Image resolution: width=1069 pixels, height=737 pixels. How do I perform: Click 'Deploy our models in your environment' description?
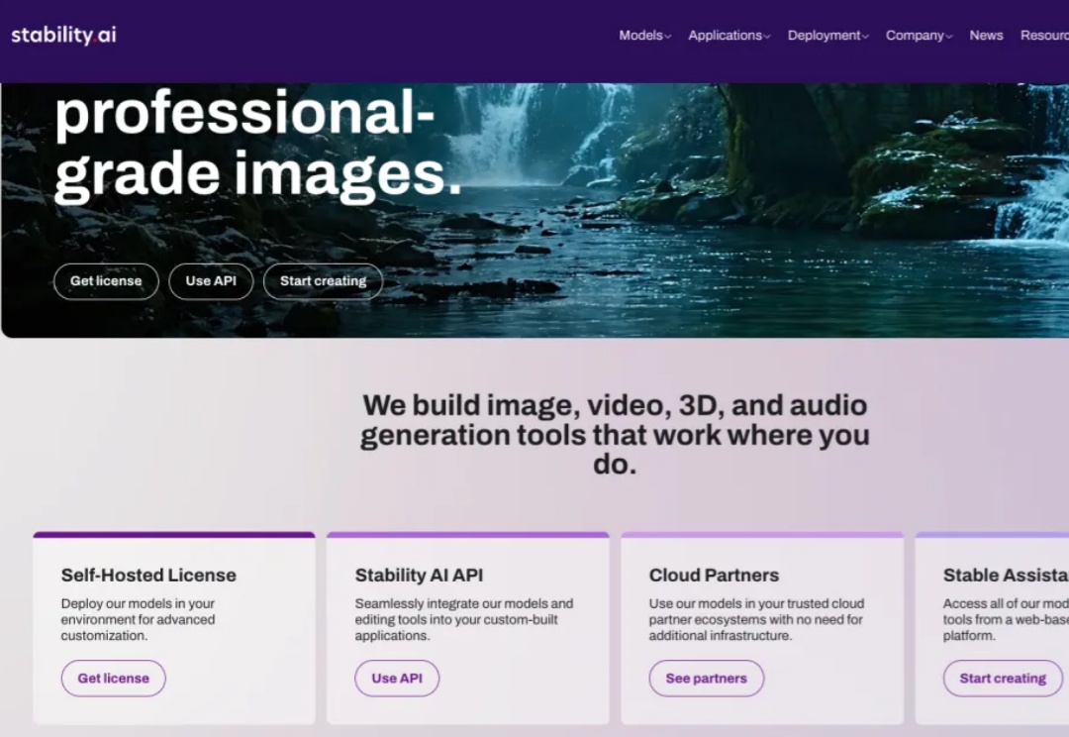138,620
